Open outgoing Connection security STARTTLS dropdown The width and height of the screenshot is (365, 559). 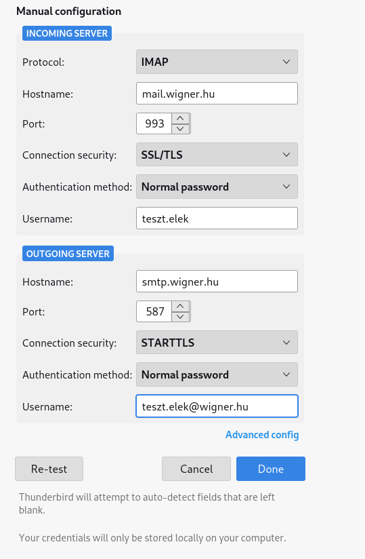pos(217,342)
